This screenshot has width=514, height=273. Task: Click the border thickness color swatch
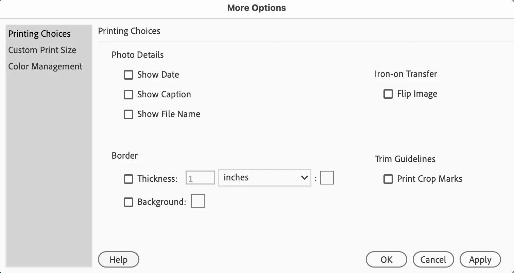[327, 178]
